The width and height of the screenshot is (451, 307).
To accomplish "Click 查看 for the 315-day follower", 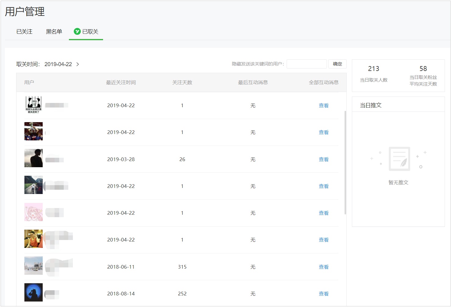I will pyautogui.click(x=324, y=266).
